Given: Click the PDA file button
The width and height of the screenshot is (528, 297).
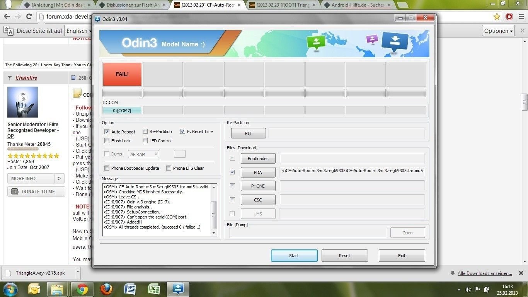Looking at the screenshot, I should 258,172.
